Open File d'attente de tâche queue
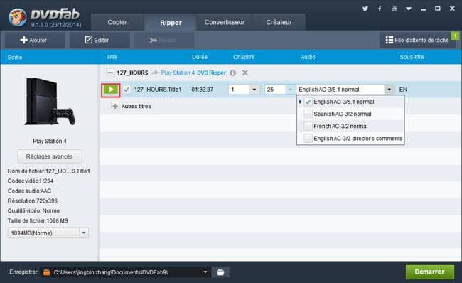 coord(417,40)
